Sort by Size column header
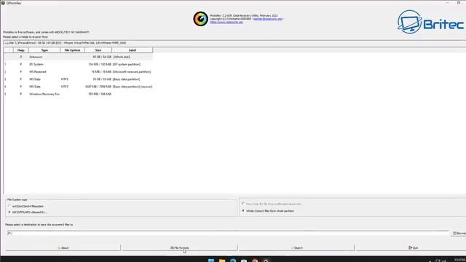The image size is (466, 262). 98,50
